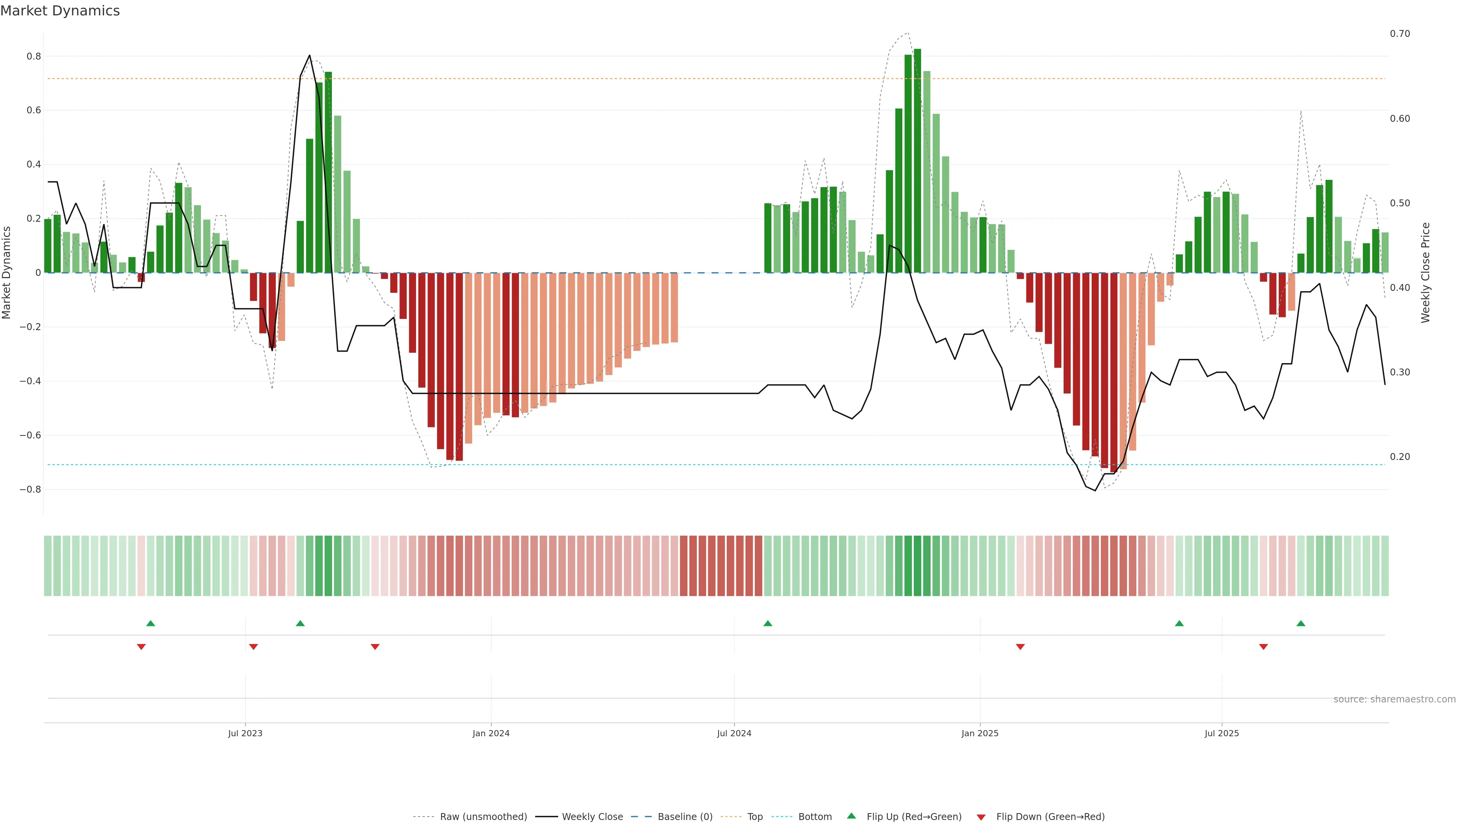
Task: Click the leftmost green flip-up triangle marker
Action: click(151, 623)
